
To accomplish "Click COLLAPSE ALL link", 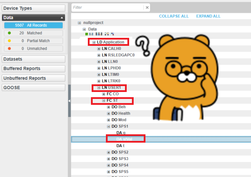I will coord(174,16).
